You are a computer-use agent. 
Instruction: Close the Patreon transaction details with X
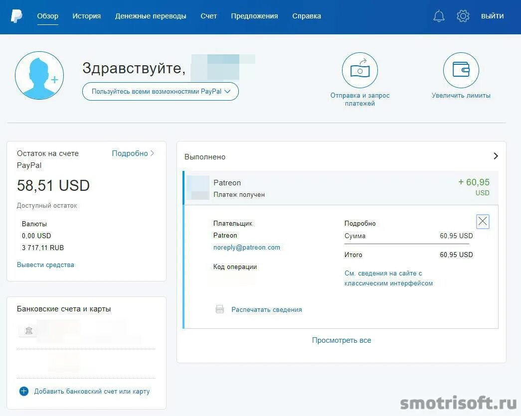coord(483,221)
